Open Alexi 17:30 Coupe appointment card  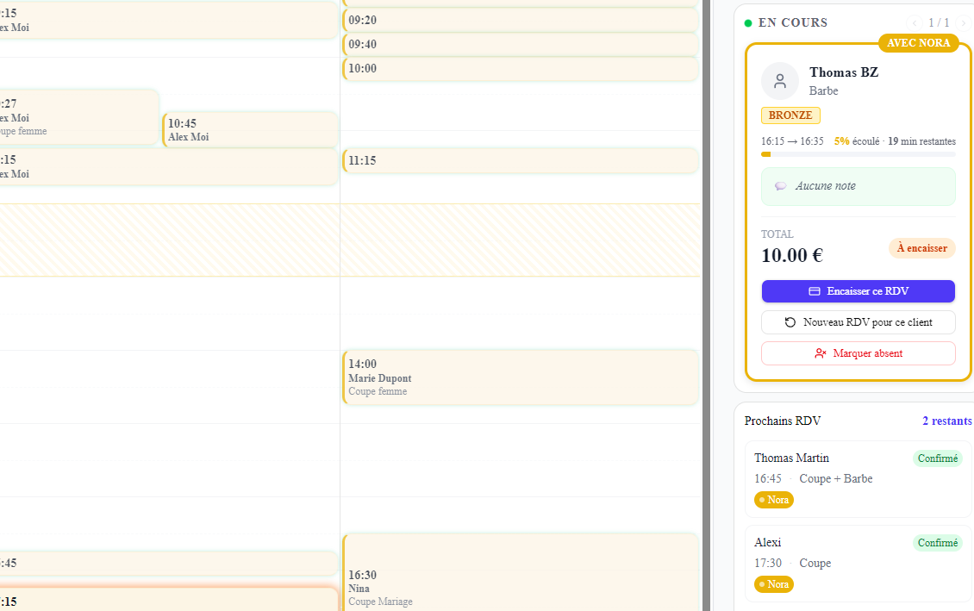click(x=858, y=564)
